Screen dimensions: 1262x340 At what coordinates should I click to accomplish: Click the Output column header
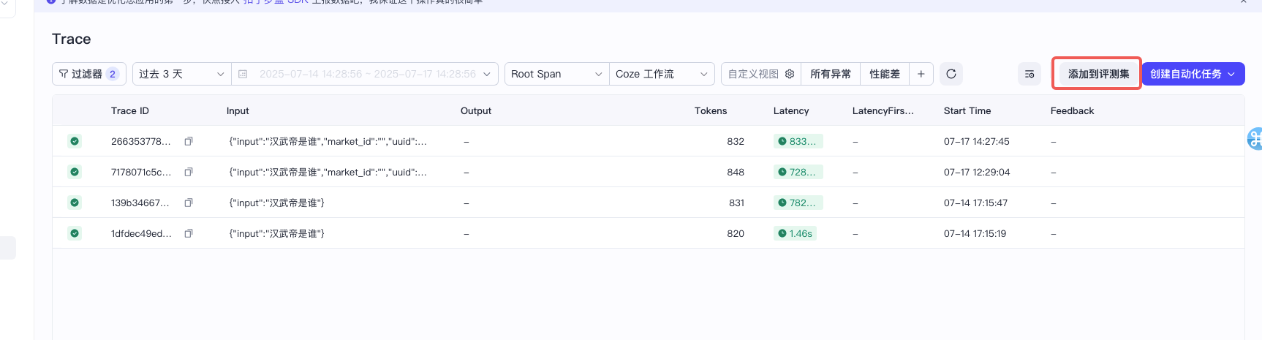(476, 110)
